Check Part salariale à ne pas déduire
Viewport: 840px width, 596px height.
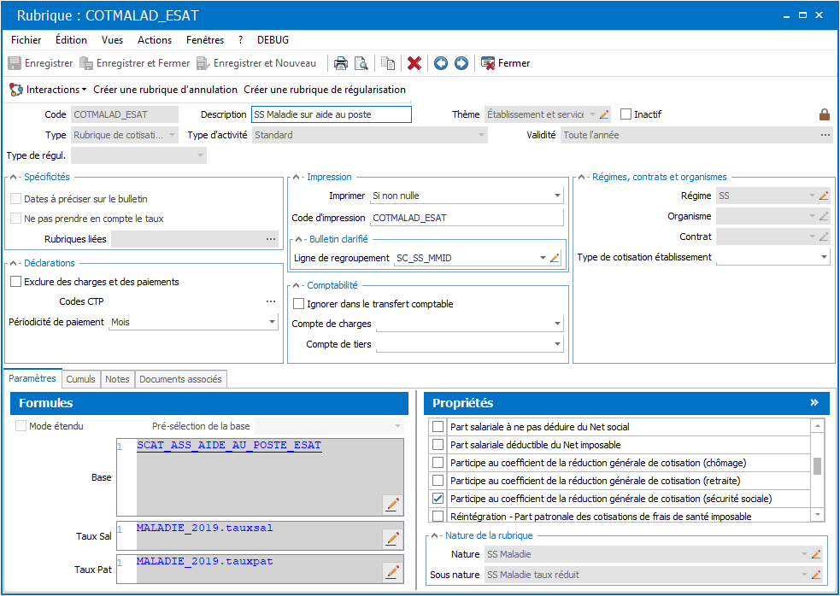click(438, 427)
